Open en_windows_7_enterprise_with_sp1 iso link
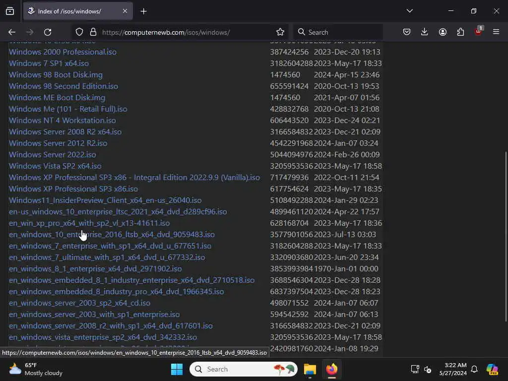508x381 pixels. click(110, 246)
